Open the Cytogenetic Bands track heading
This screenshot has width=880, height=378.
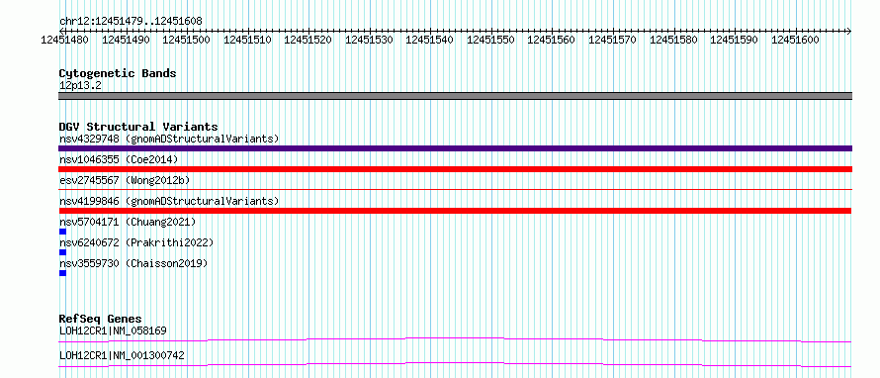click(x=118, y=73)
